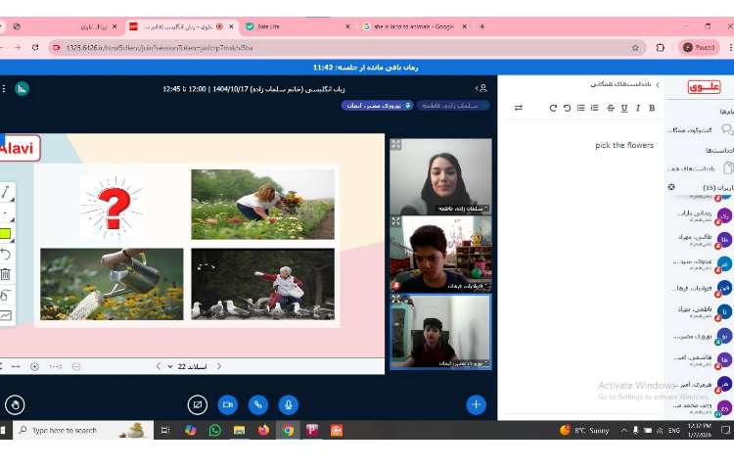Apply bold in shared notes toolbar
Viewport: 734px width, 470px height.
point(652,108)
